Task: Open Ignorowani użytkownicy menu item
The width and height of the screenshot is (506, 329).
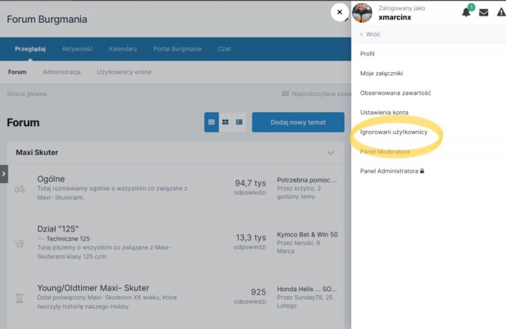Action: [394, 133]
